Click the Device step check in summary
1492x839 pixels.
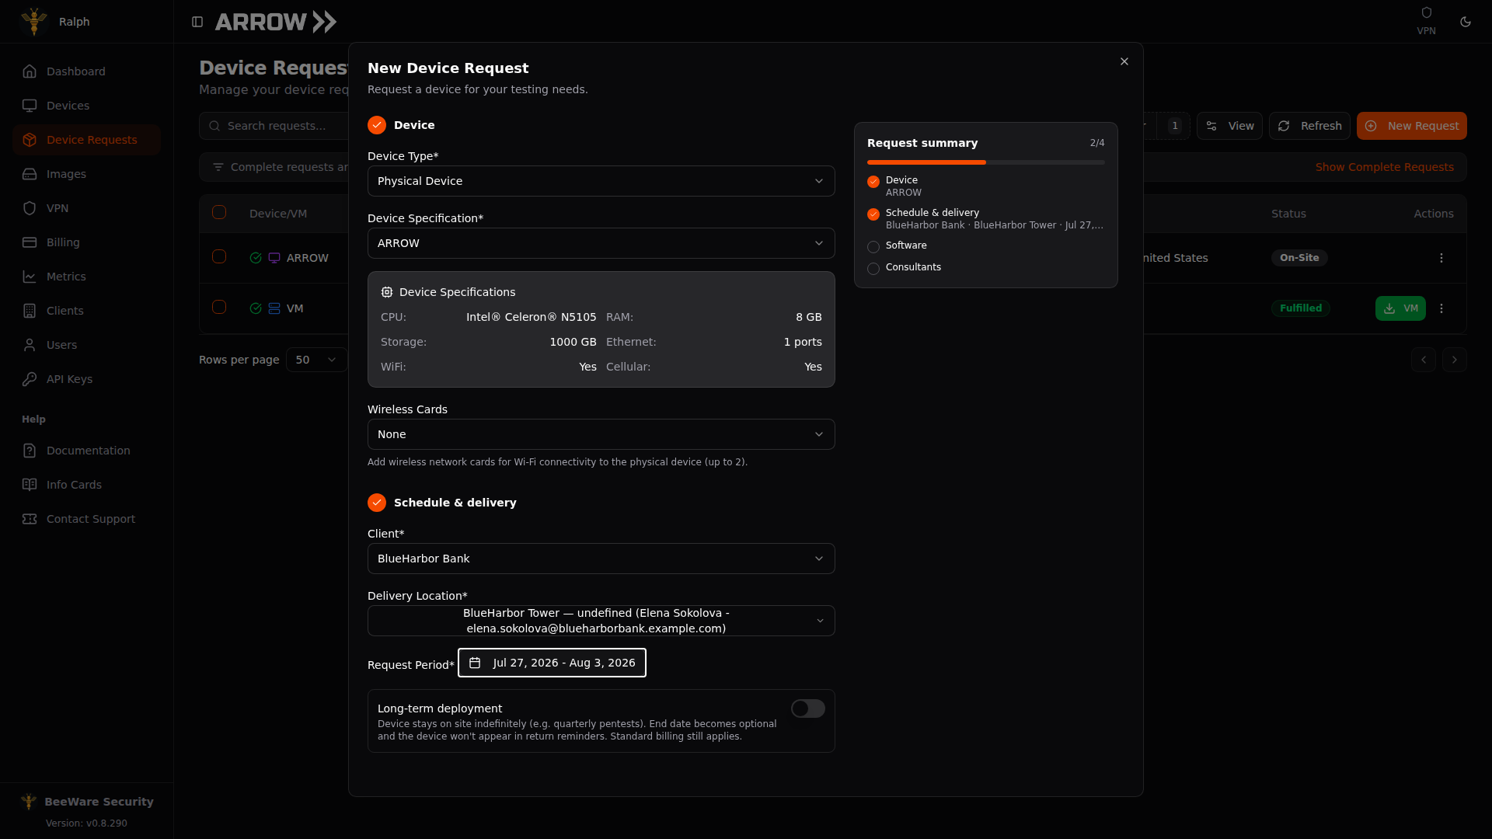click(x=873, y=182)
